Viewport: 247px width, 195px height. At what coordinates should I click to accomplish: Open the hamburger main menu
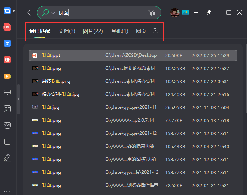(196, 13)
